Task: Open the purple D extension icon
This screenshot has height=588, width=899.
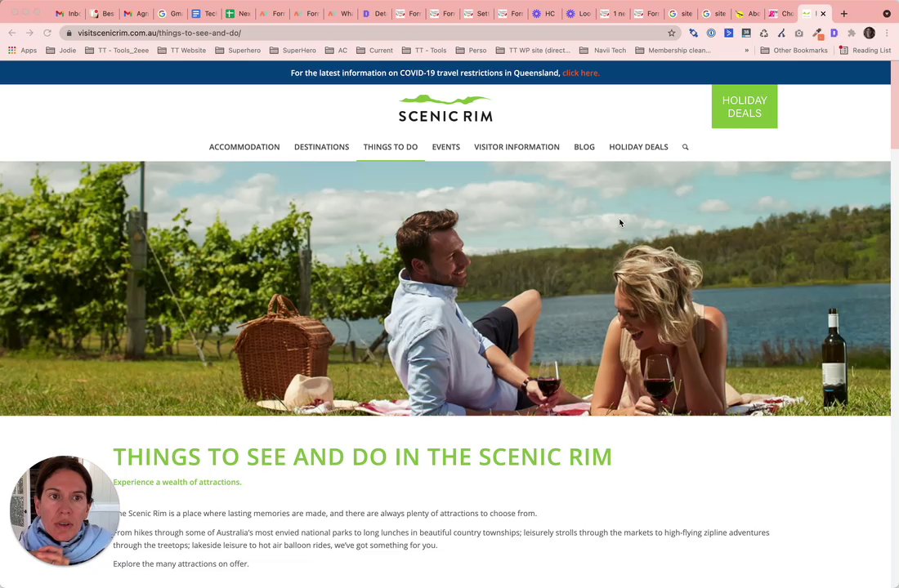Action: tap(834, 33)
